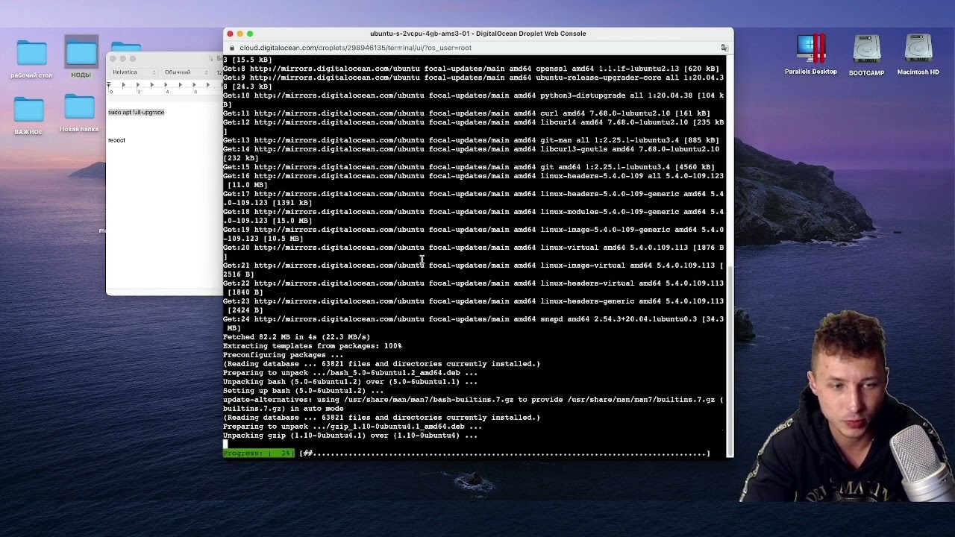Click the Droplet Web Console window title
This screenshot has height=537, width=955.
(477, 34)
